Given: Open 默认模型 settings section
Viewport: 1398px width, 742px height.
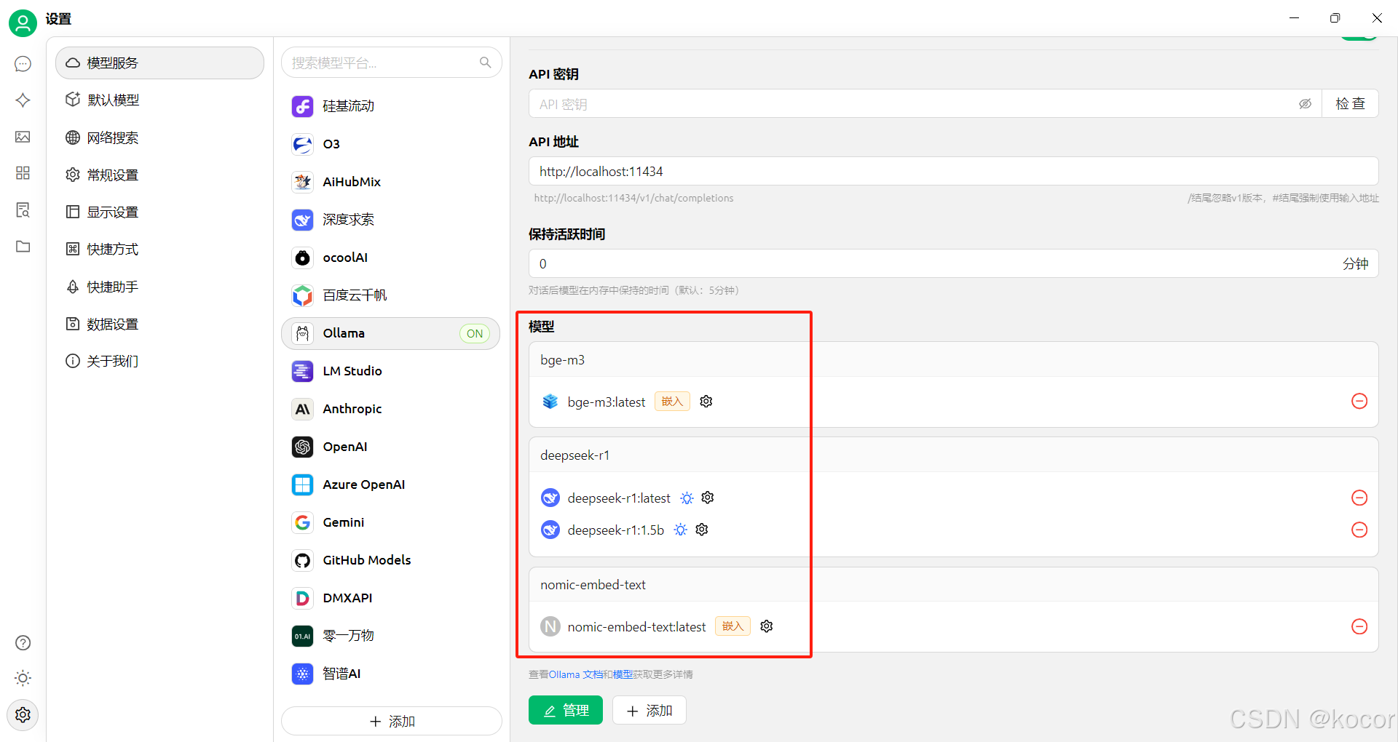Looking at the screenshot, I should coord(159,100).
